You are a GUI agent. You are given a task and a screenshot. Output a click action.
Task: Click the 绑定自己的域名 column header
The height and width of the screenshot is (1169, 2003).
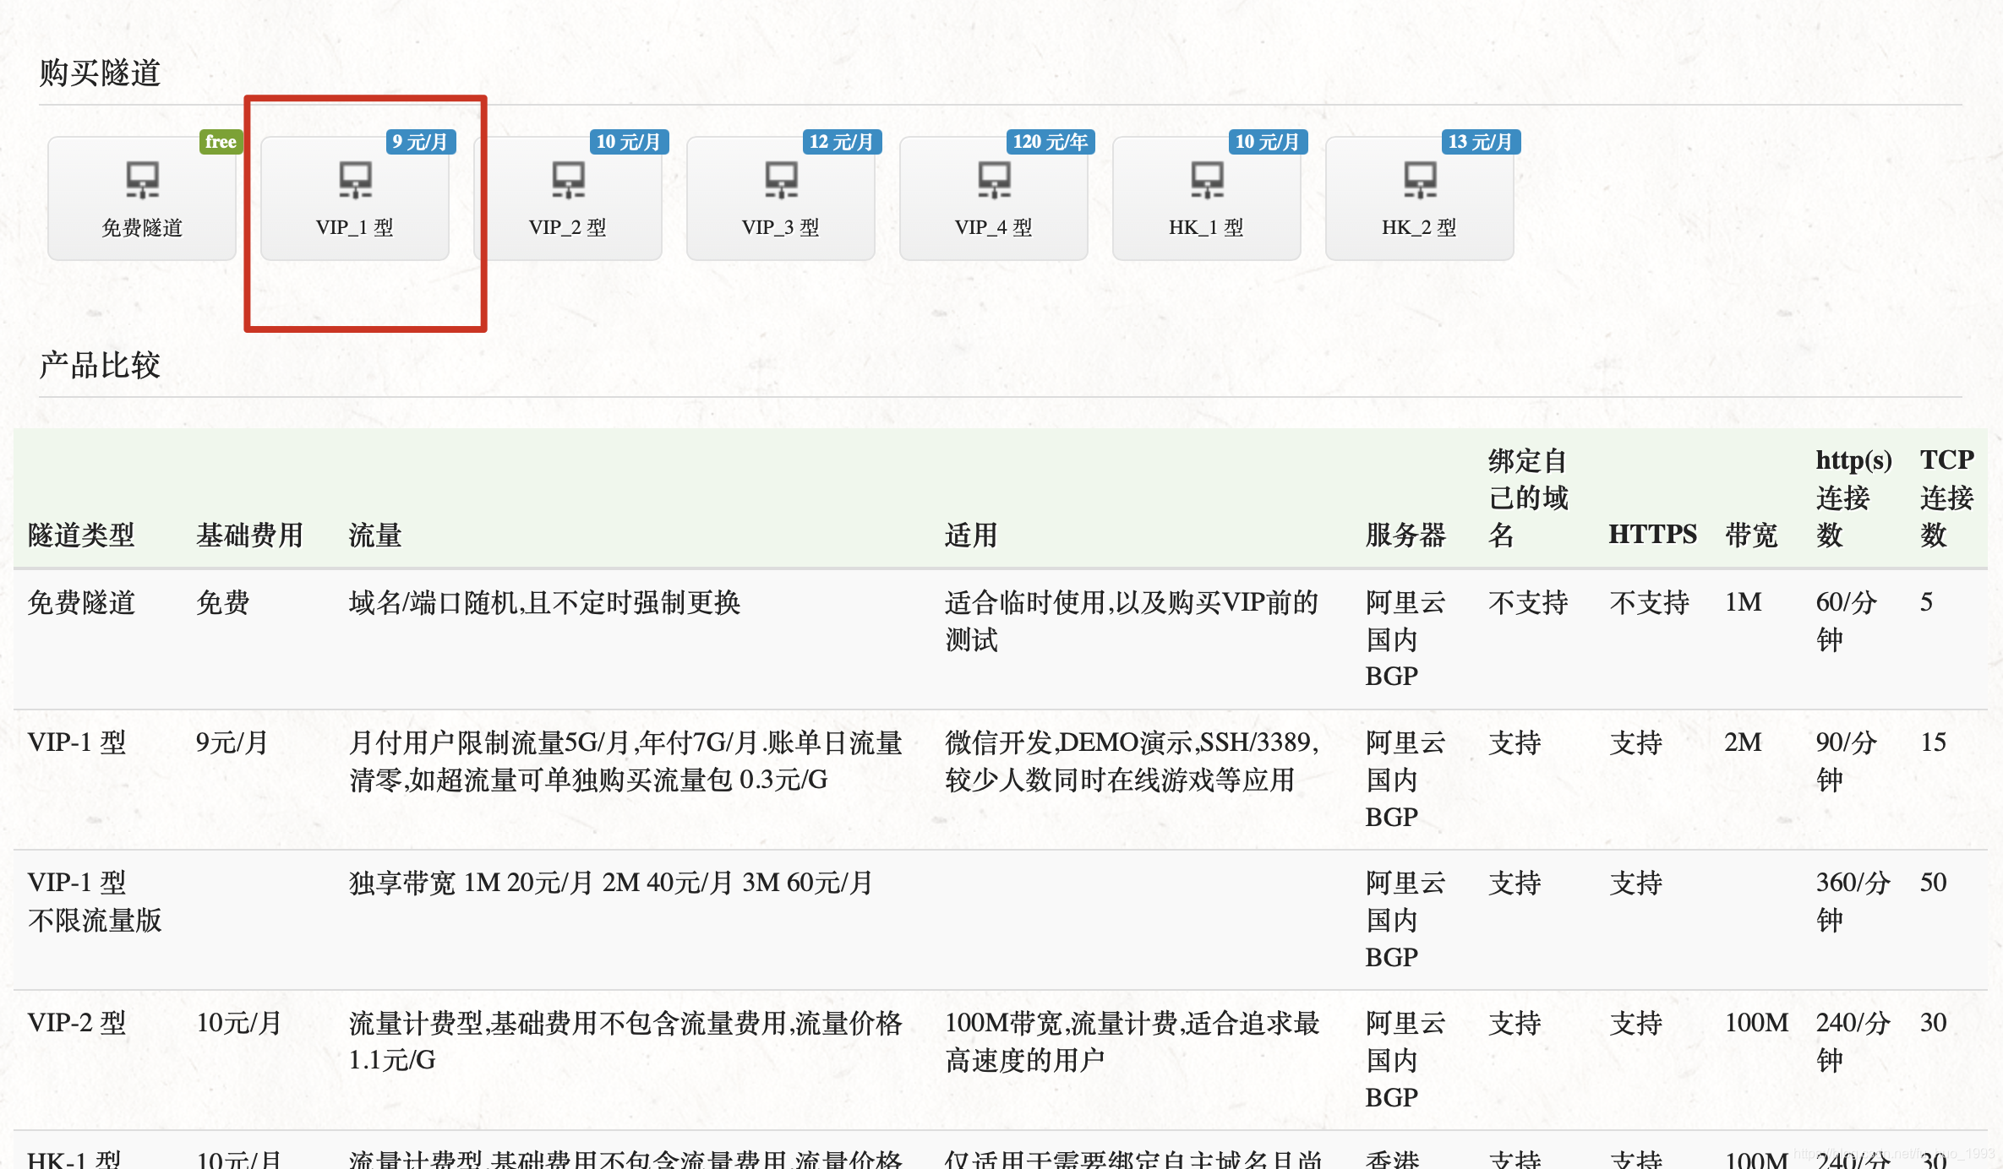click(1528, 498)
